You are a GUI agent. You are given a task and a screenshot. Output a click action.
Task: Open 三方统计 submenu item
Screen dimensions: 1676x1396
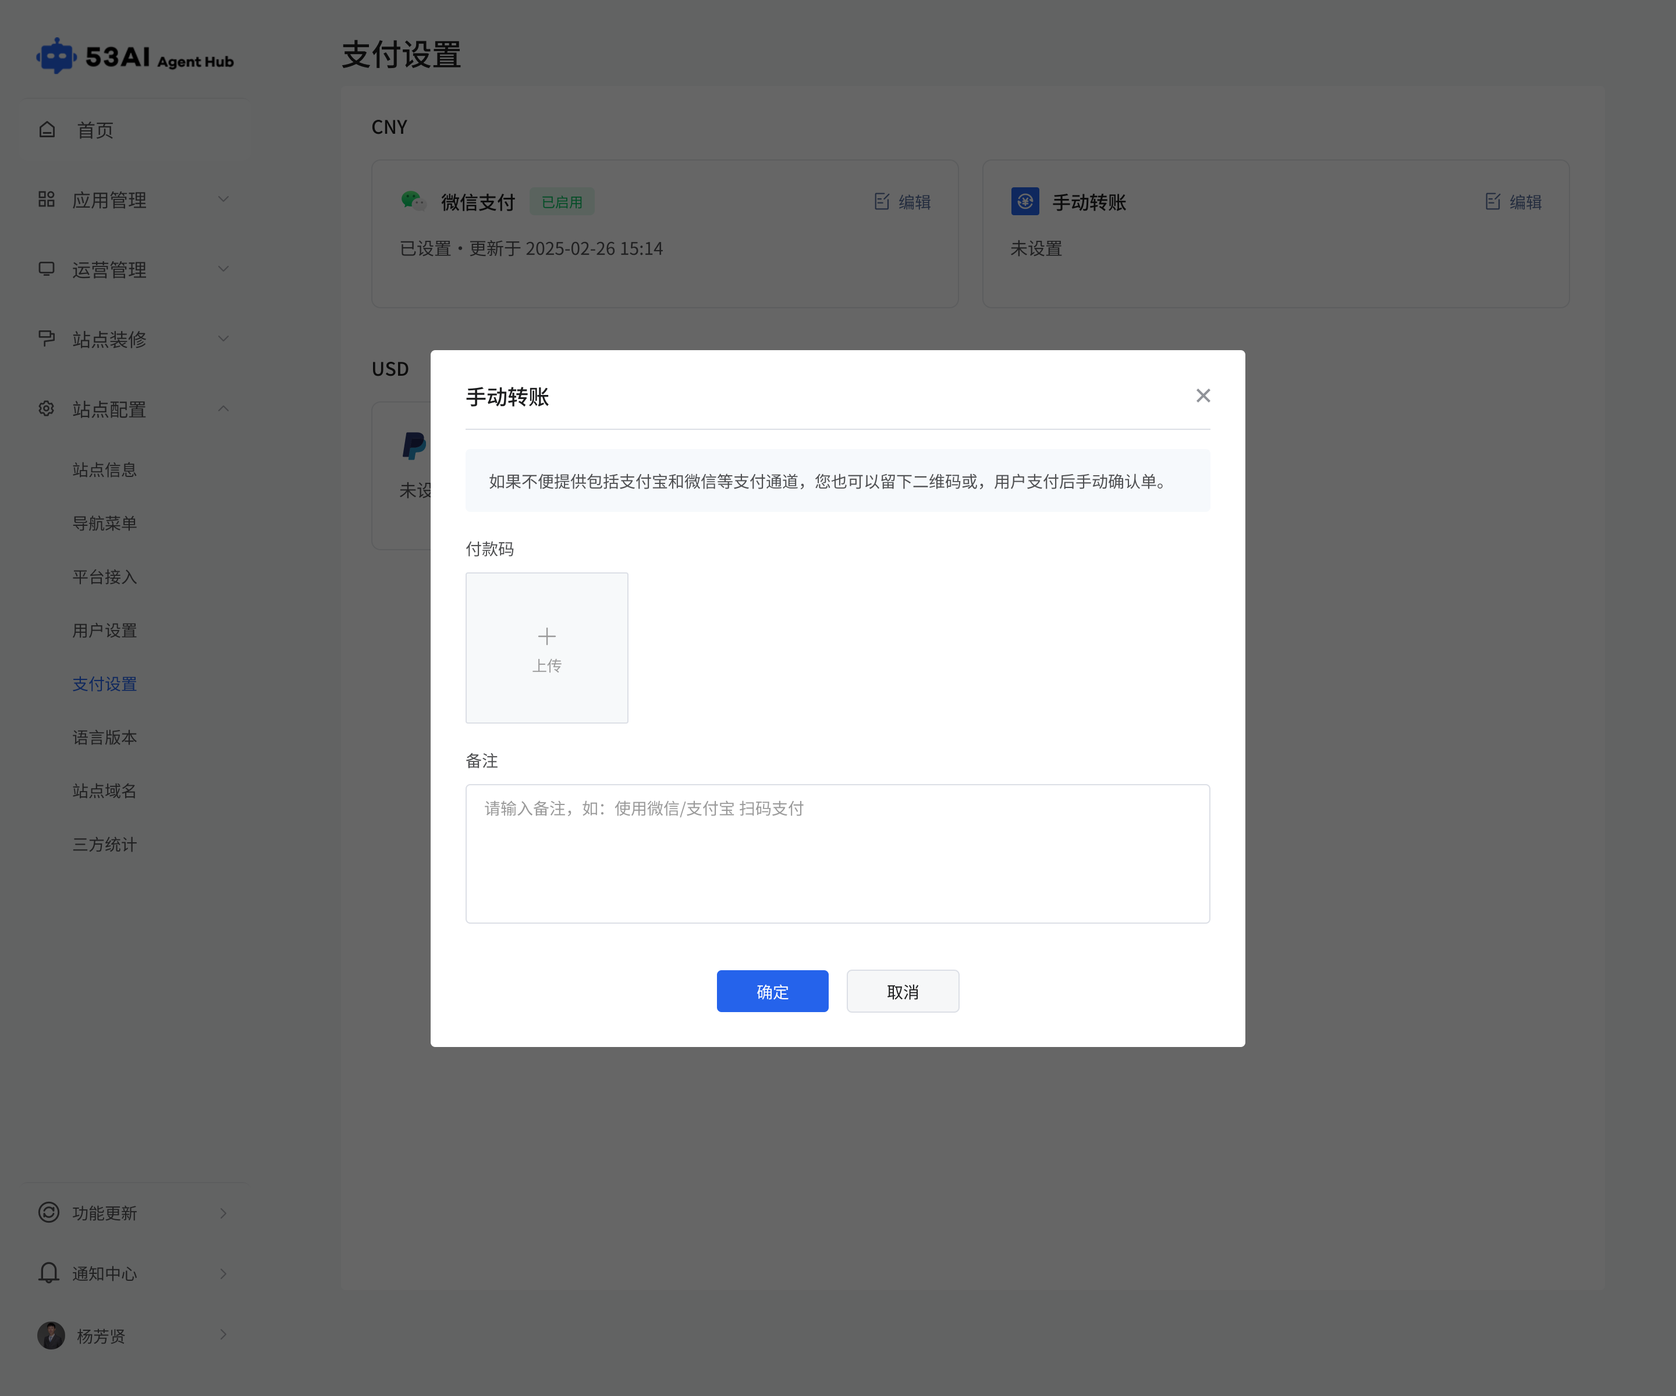[105, 844]
